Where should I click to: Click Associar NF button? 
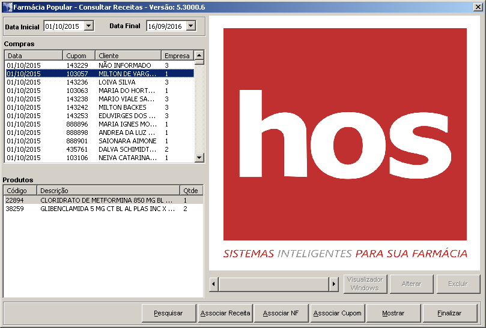click(281, 313)
